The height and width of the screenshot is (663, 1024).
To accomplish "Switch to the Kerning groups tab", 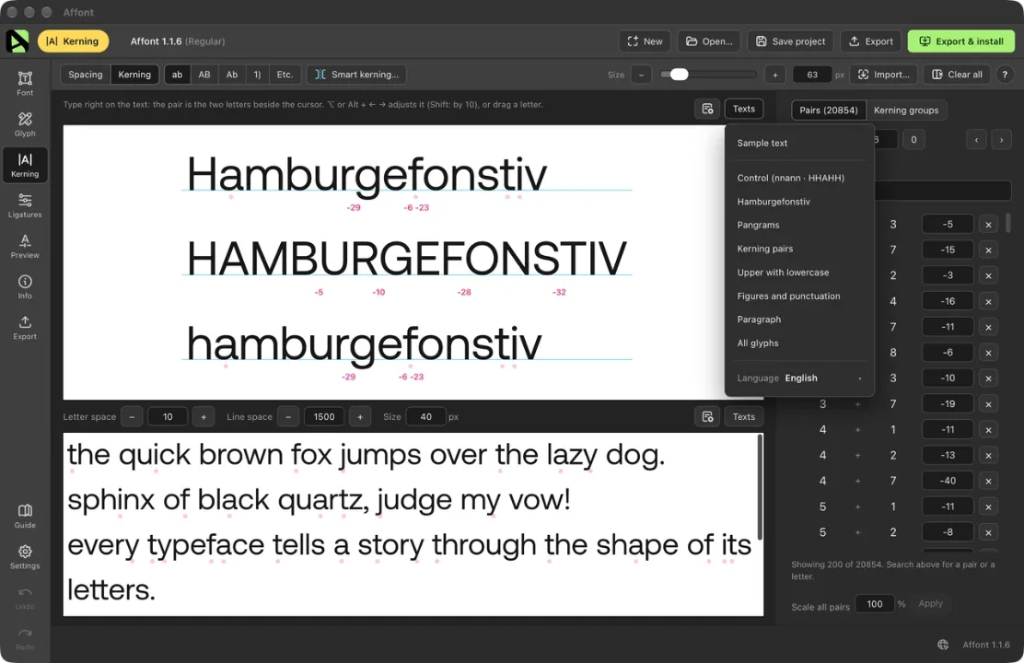I will pyautogui.click(x=906, y=110).
